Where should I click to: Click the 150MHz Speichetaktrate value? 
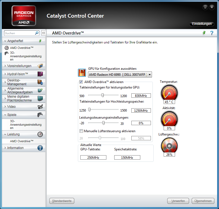(x=127, y=157)
